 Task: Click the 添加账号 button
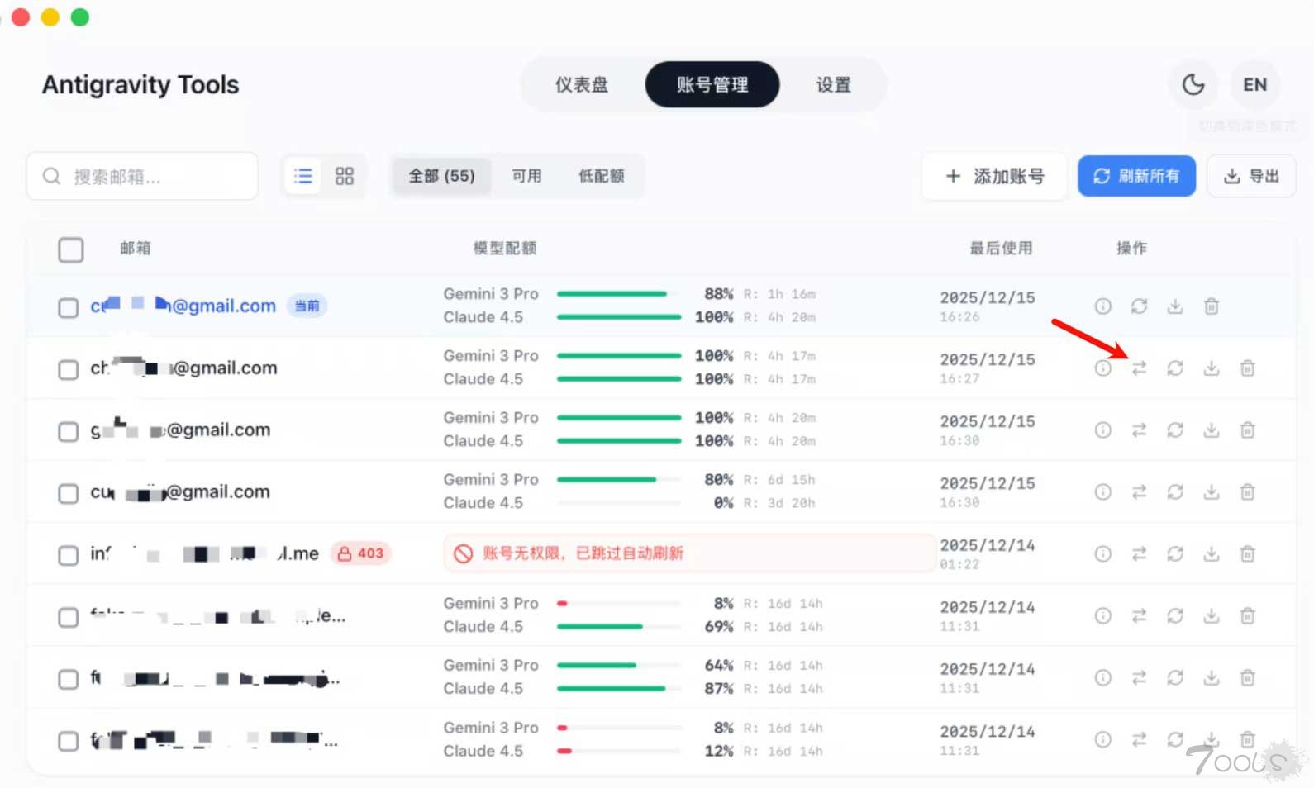994,176
